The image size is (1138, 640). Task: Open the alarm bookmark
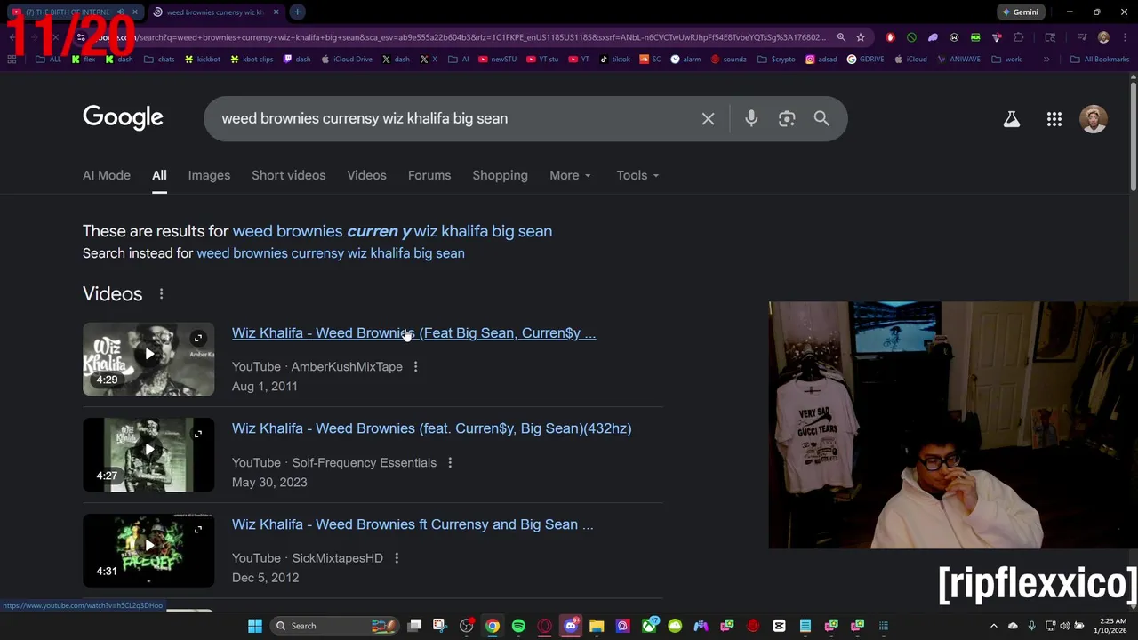point(685,60)
